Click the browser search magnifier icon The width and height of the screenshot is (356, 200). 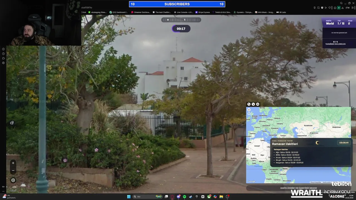(341, 3)
